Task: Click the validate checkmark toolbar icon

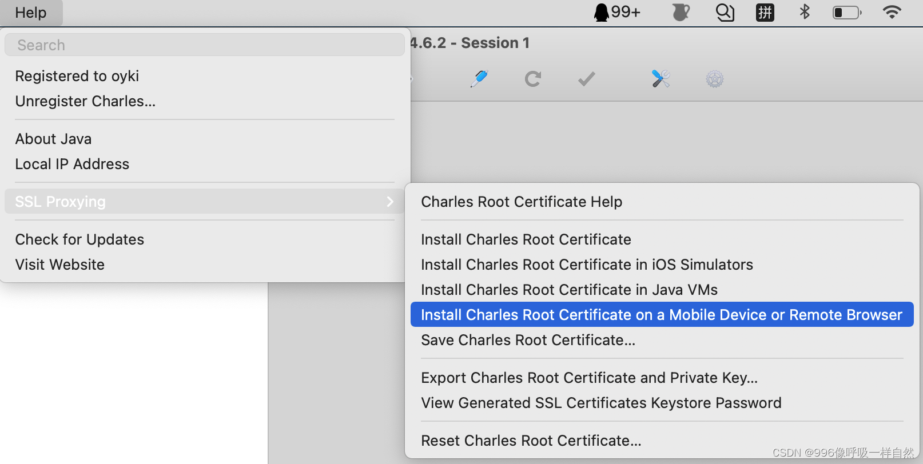Action: (x=587, y=79)
